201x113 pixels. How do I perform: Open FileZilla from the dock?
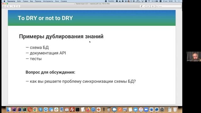coord(72,110)
